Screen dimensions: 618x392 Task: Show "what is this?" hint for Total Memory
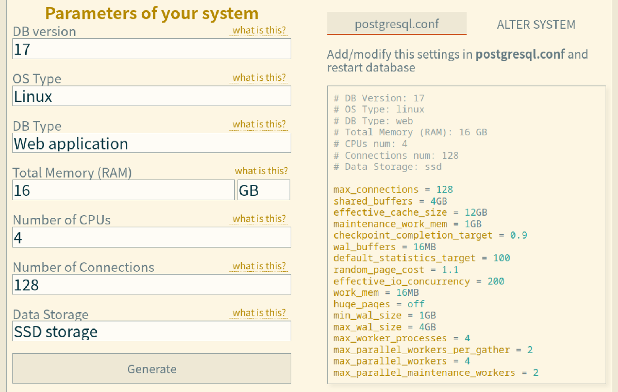point(261,171)
